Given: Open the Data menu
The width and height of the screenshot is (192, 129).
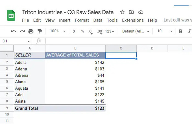Looking at the screenshot, I should (x=98, y=20).
